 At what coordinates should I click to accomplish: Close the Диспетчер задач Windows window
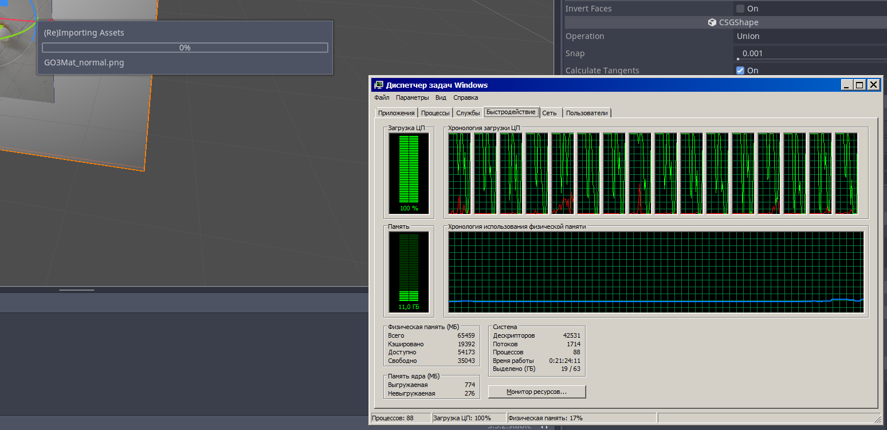click(873, 85)
